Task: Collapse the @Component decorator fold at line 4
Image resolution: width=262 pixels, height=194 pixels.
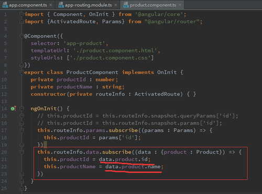Action: [22, 36]
